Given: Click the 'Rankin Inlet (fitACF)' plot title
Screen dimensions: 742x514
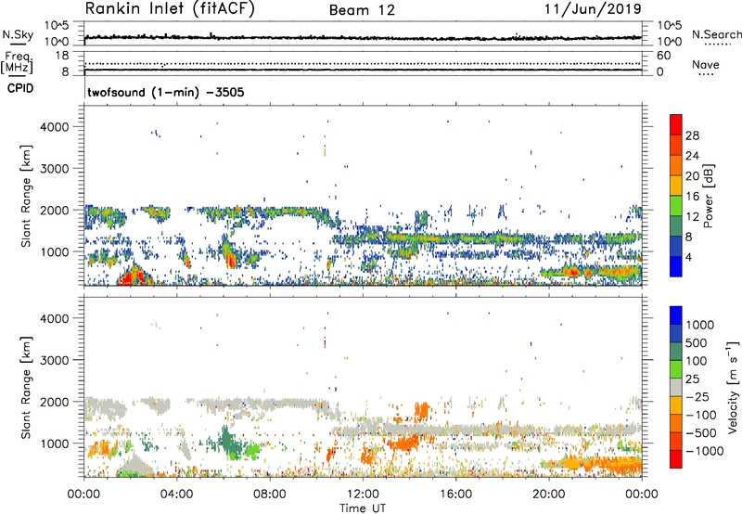Looking at the screenshot, I should tap(170, 8).
